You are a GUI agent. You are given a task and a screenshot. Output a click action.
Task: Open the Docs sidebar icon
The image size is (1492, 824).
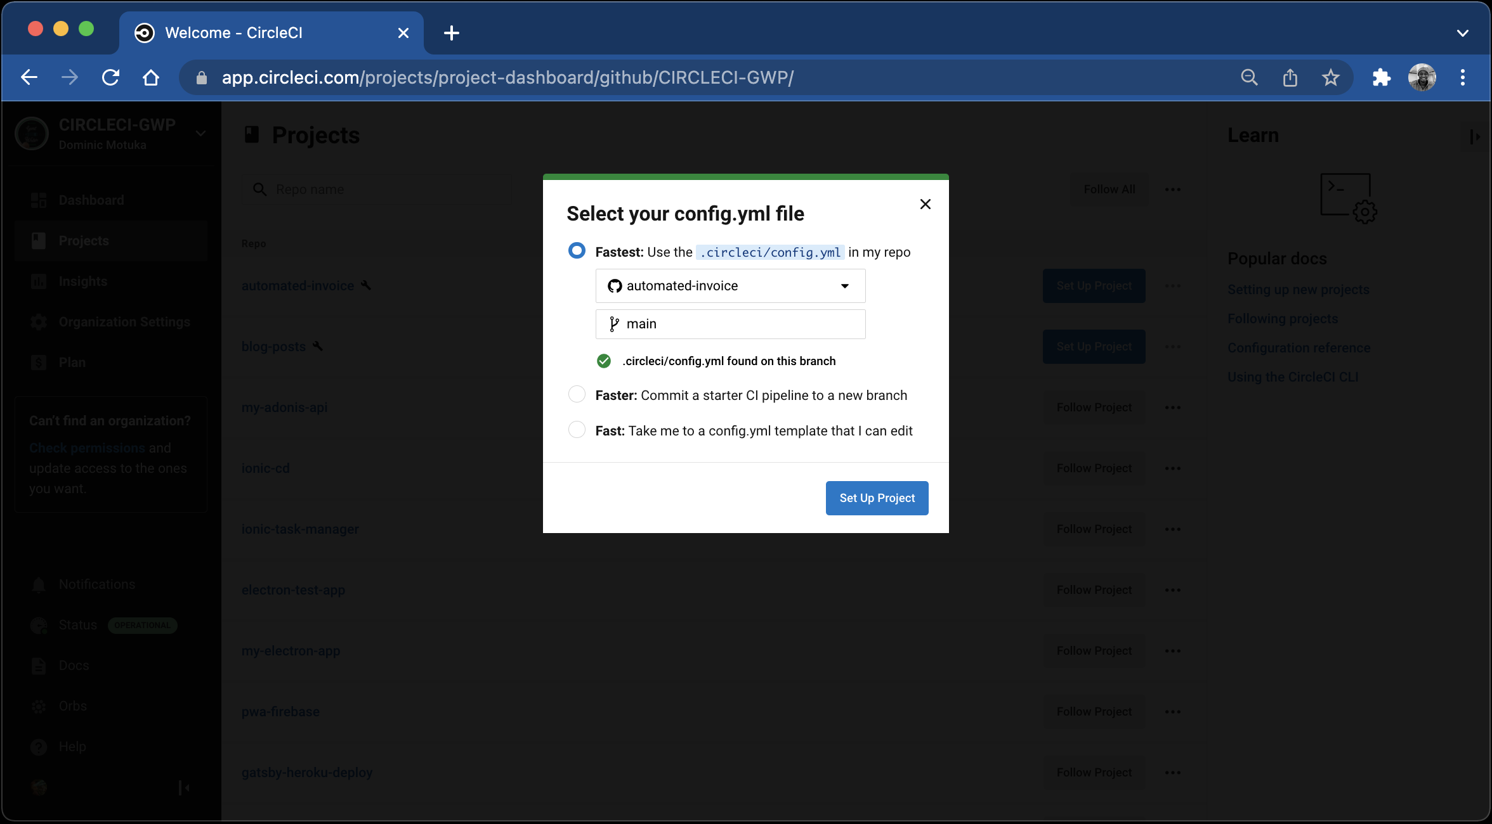[x=38, y=665]
